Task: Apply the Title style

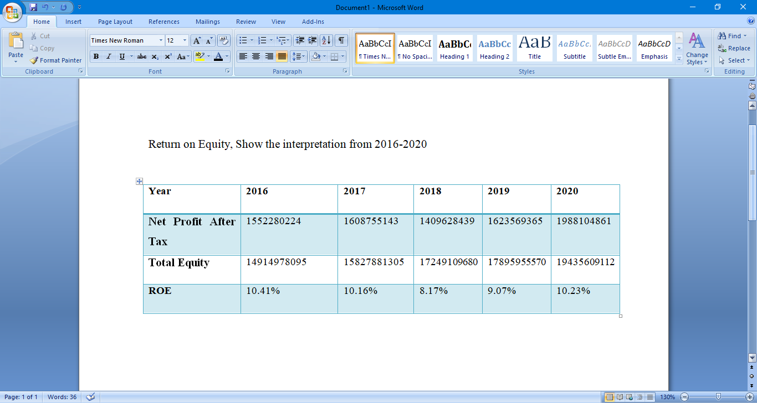Action: tap(535, 48)
